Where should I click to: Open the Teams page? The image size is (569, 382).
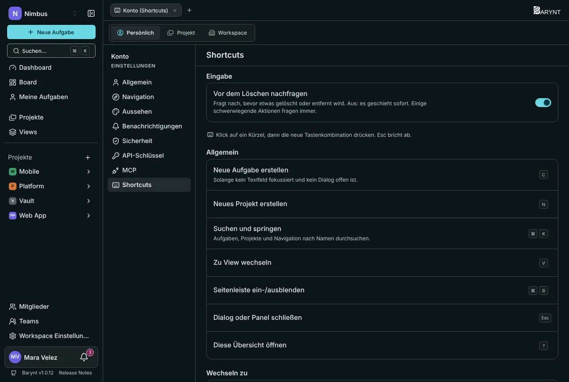[51, 321]
